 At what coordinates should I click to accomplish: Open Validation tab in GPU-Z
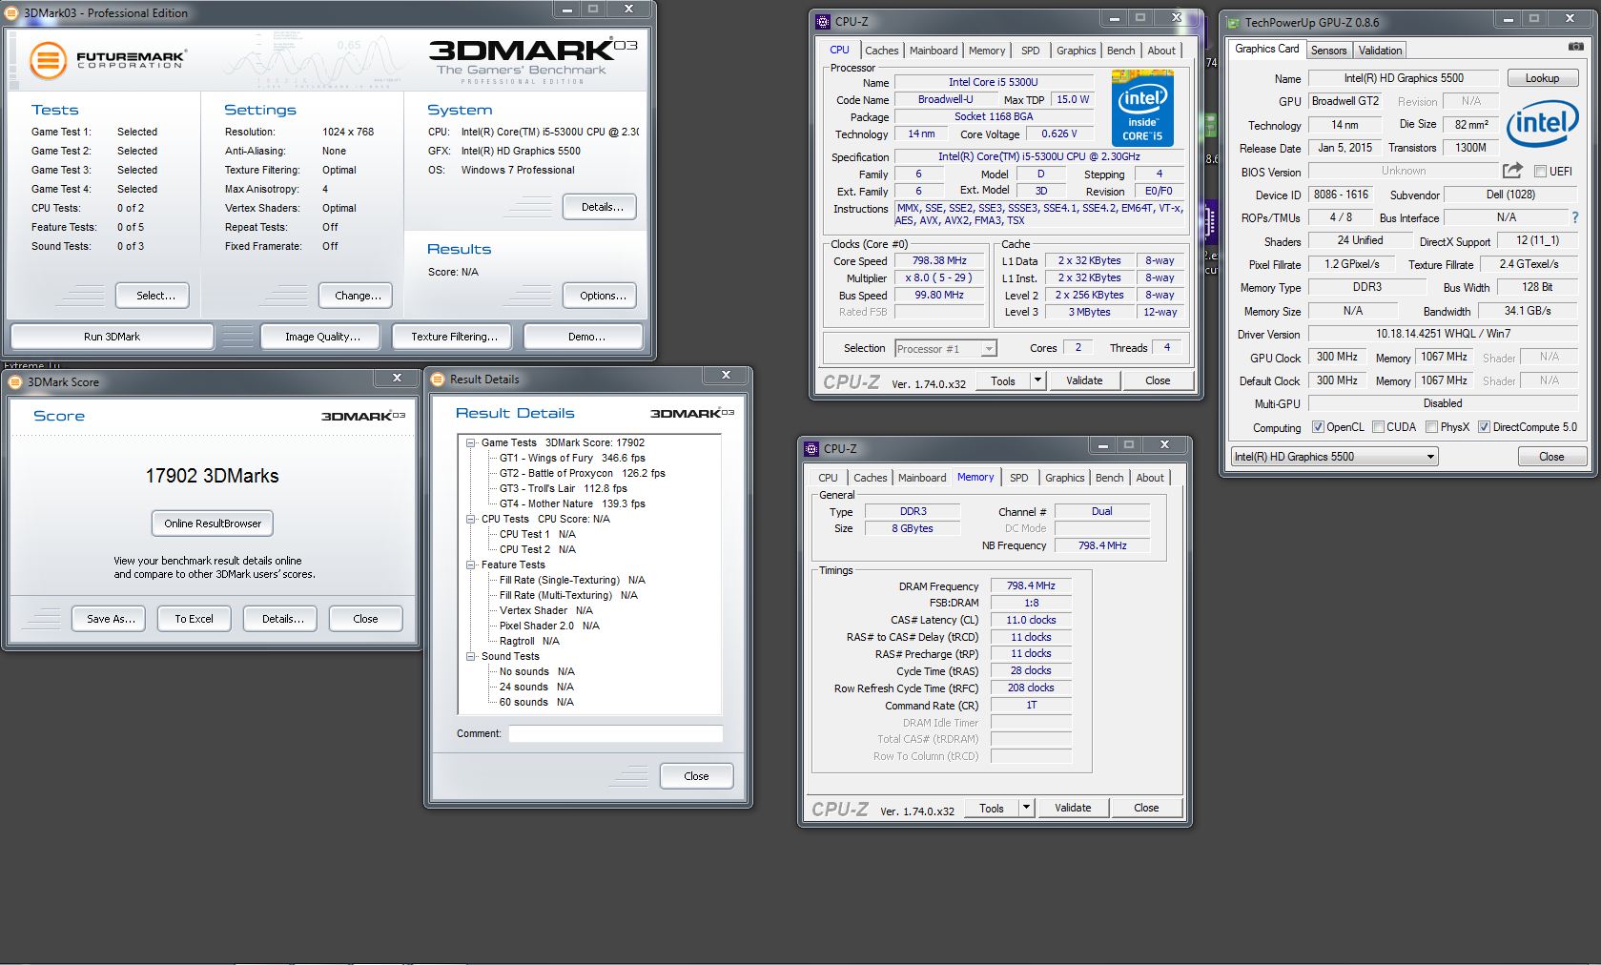tap(1380, 51)
